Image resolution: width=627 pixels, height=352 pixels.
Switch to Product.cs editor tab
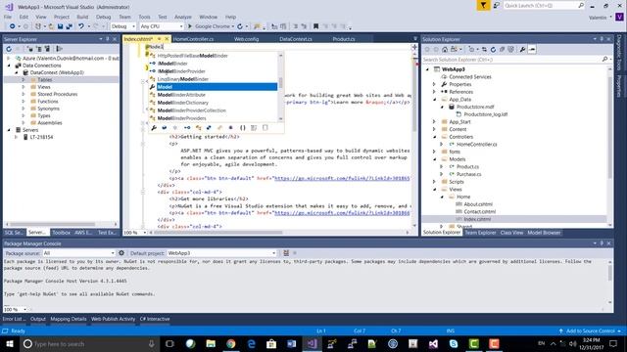[x=344, y=39]
